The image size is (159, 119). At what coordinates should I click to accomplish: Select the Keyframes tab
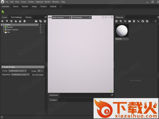[54, 95]
